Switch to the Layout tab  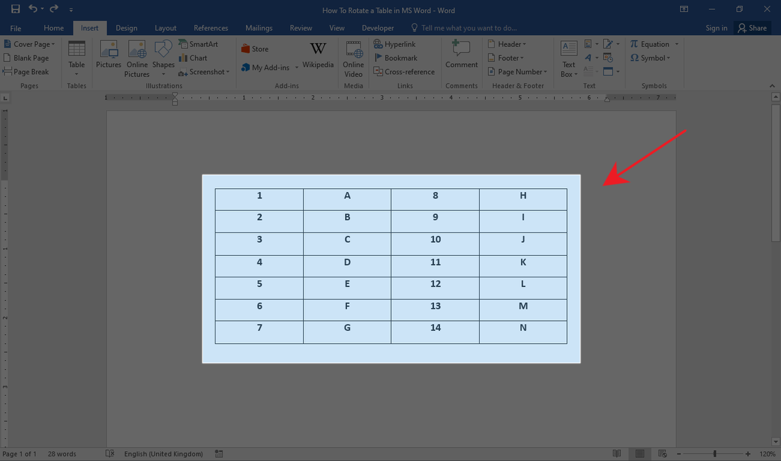(165, 28)
